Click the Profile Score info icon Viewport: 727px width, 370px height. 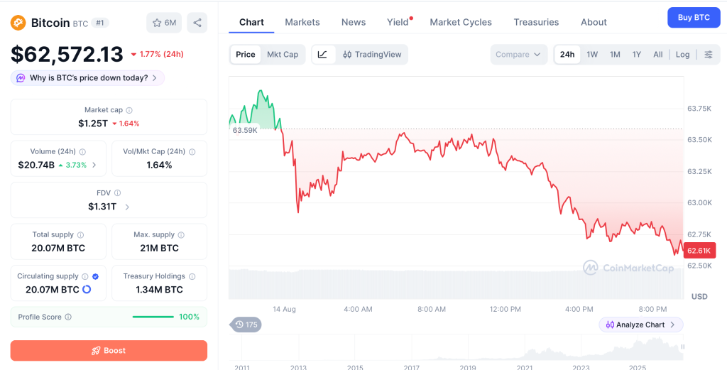coord(68,317)
